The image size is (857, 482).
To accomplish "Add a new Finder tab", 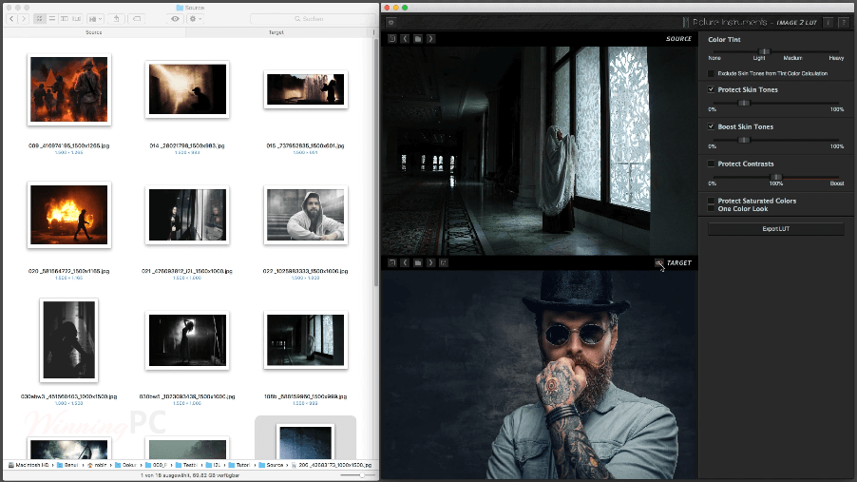I will (x=373, y=33).
